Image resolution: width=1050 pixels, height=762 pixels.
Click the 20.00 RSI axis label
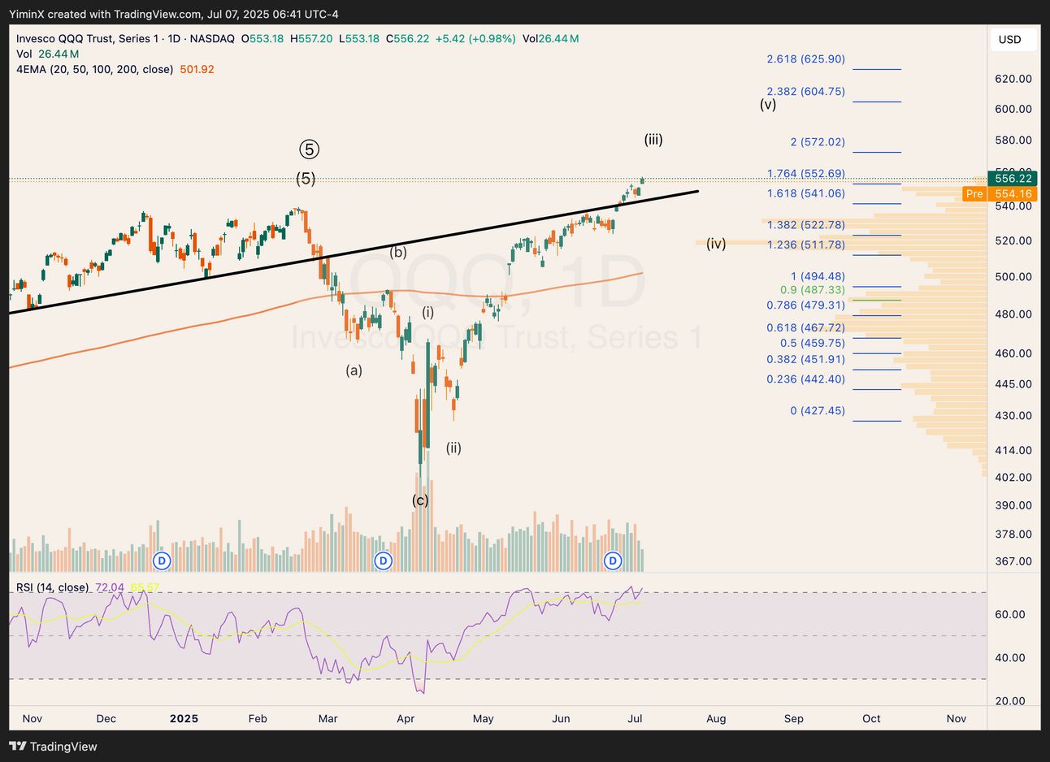pos(1010,701)
